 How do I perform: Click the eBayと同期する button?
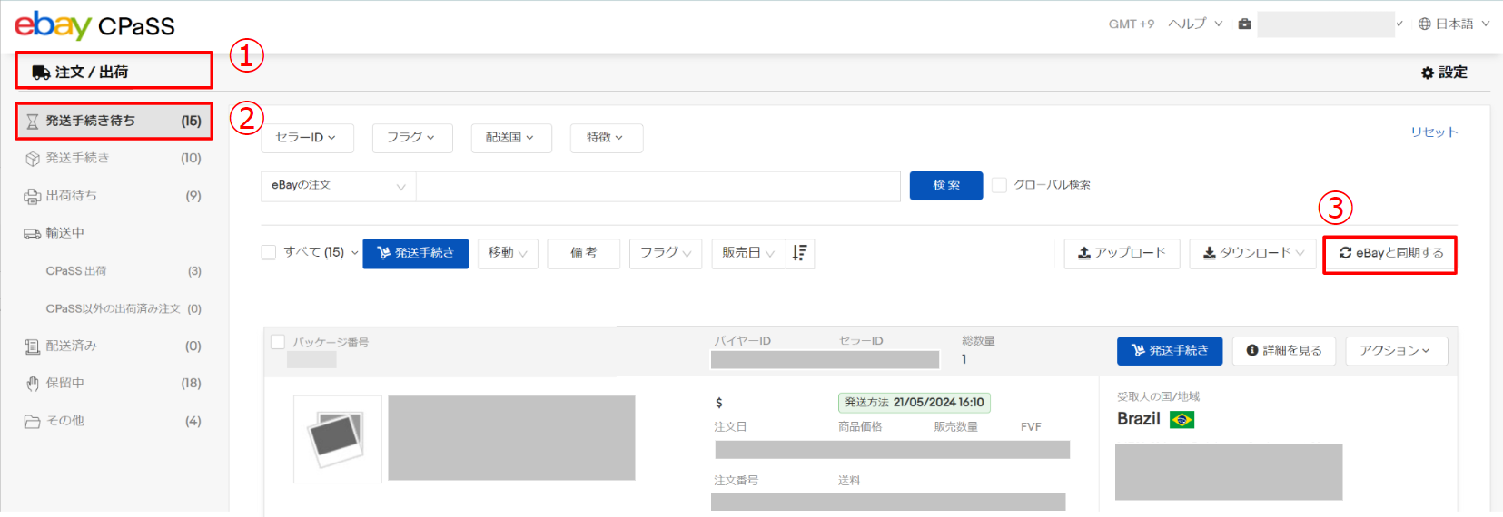1389,254
